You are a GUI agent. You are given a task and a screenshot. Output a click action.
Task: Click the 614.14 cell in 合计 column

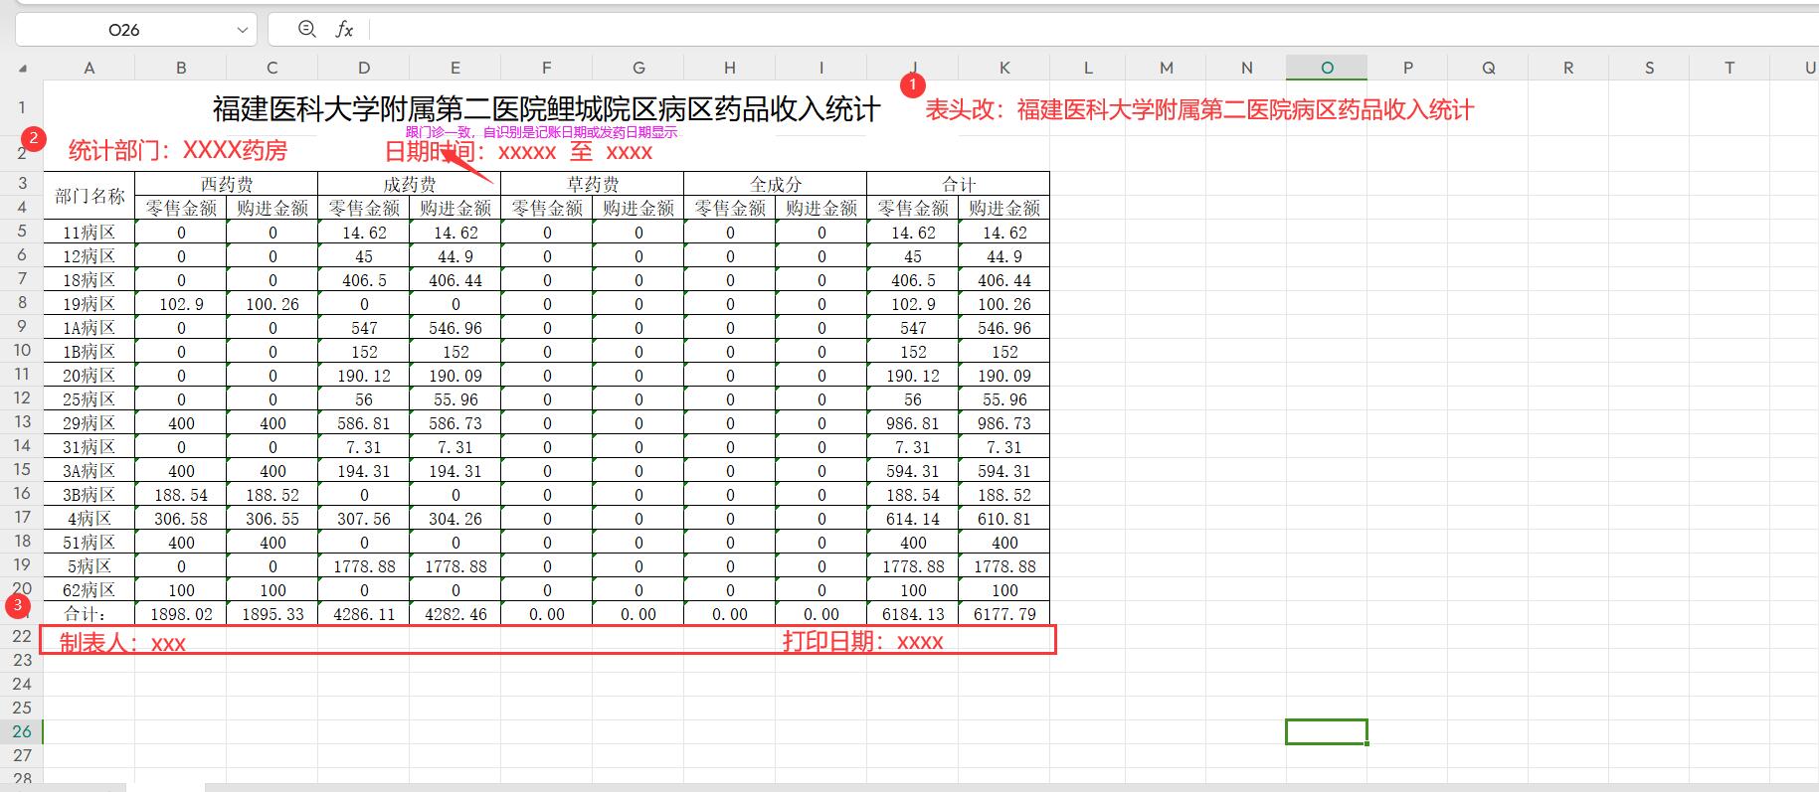(x=913, y=519)
